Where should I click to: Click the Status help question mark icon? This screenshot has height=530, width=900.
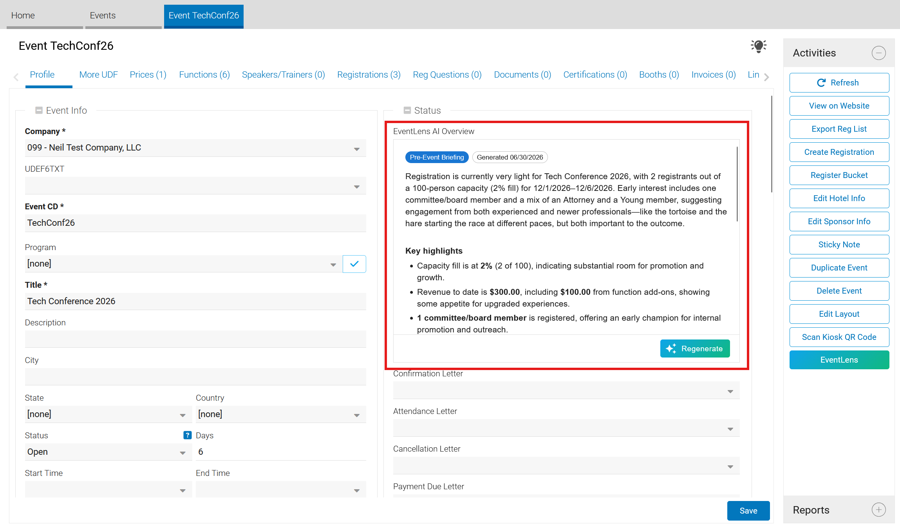188,435
